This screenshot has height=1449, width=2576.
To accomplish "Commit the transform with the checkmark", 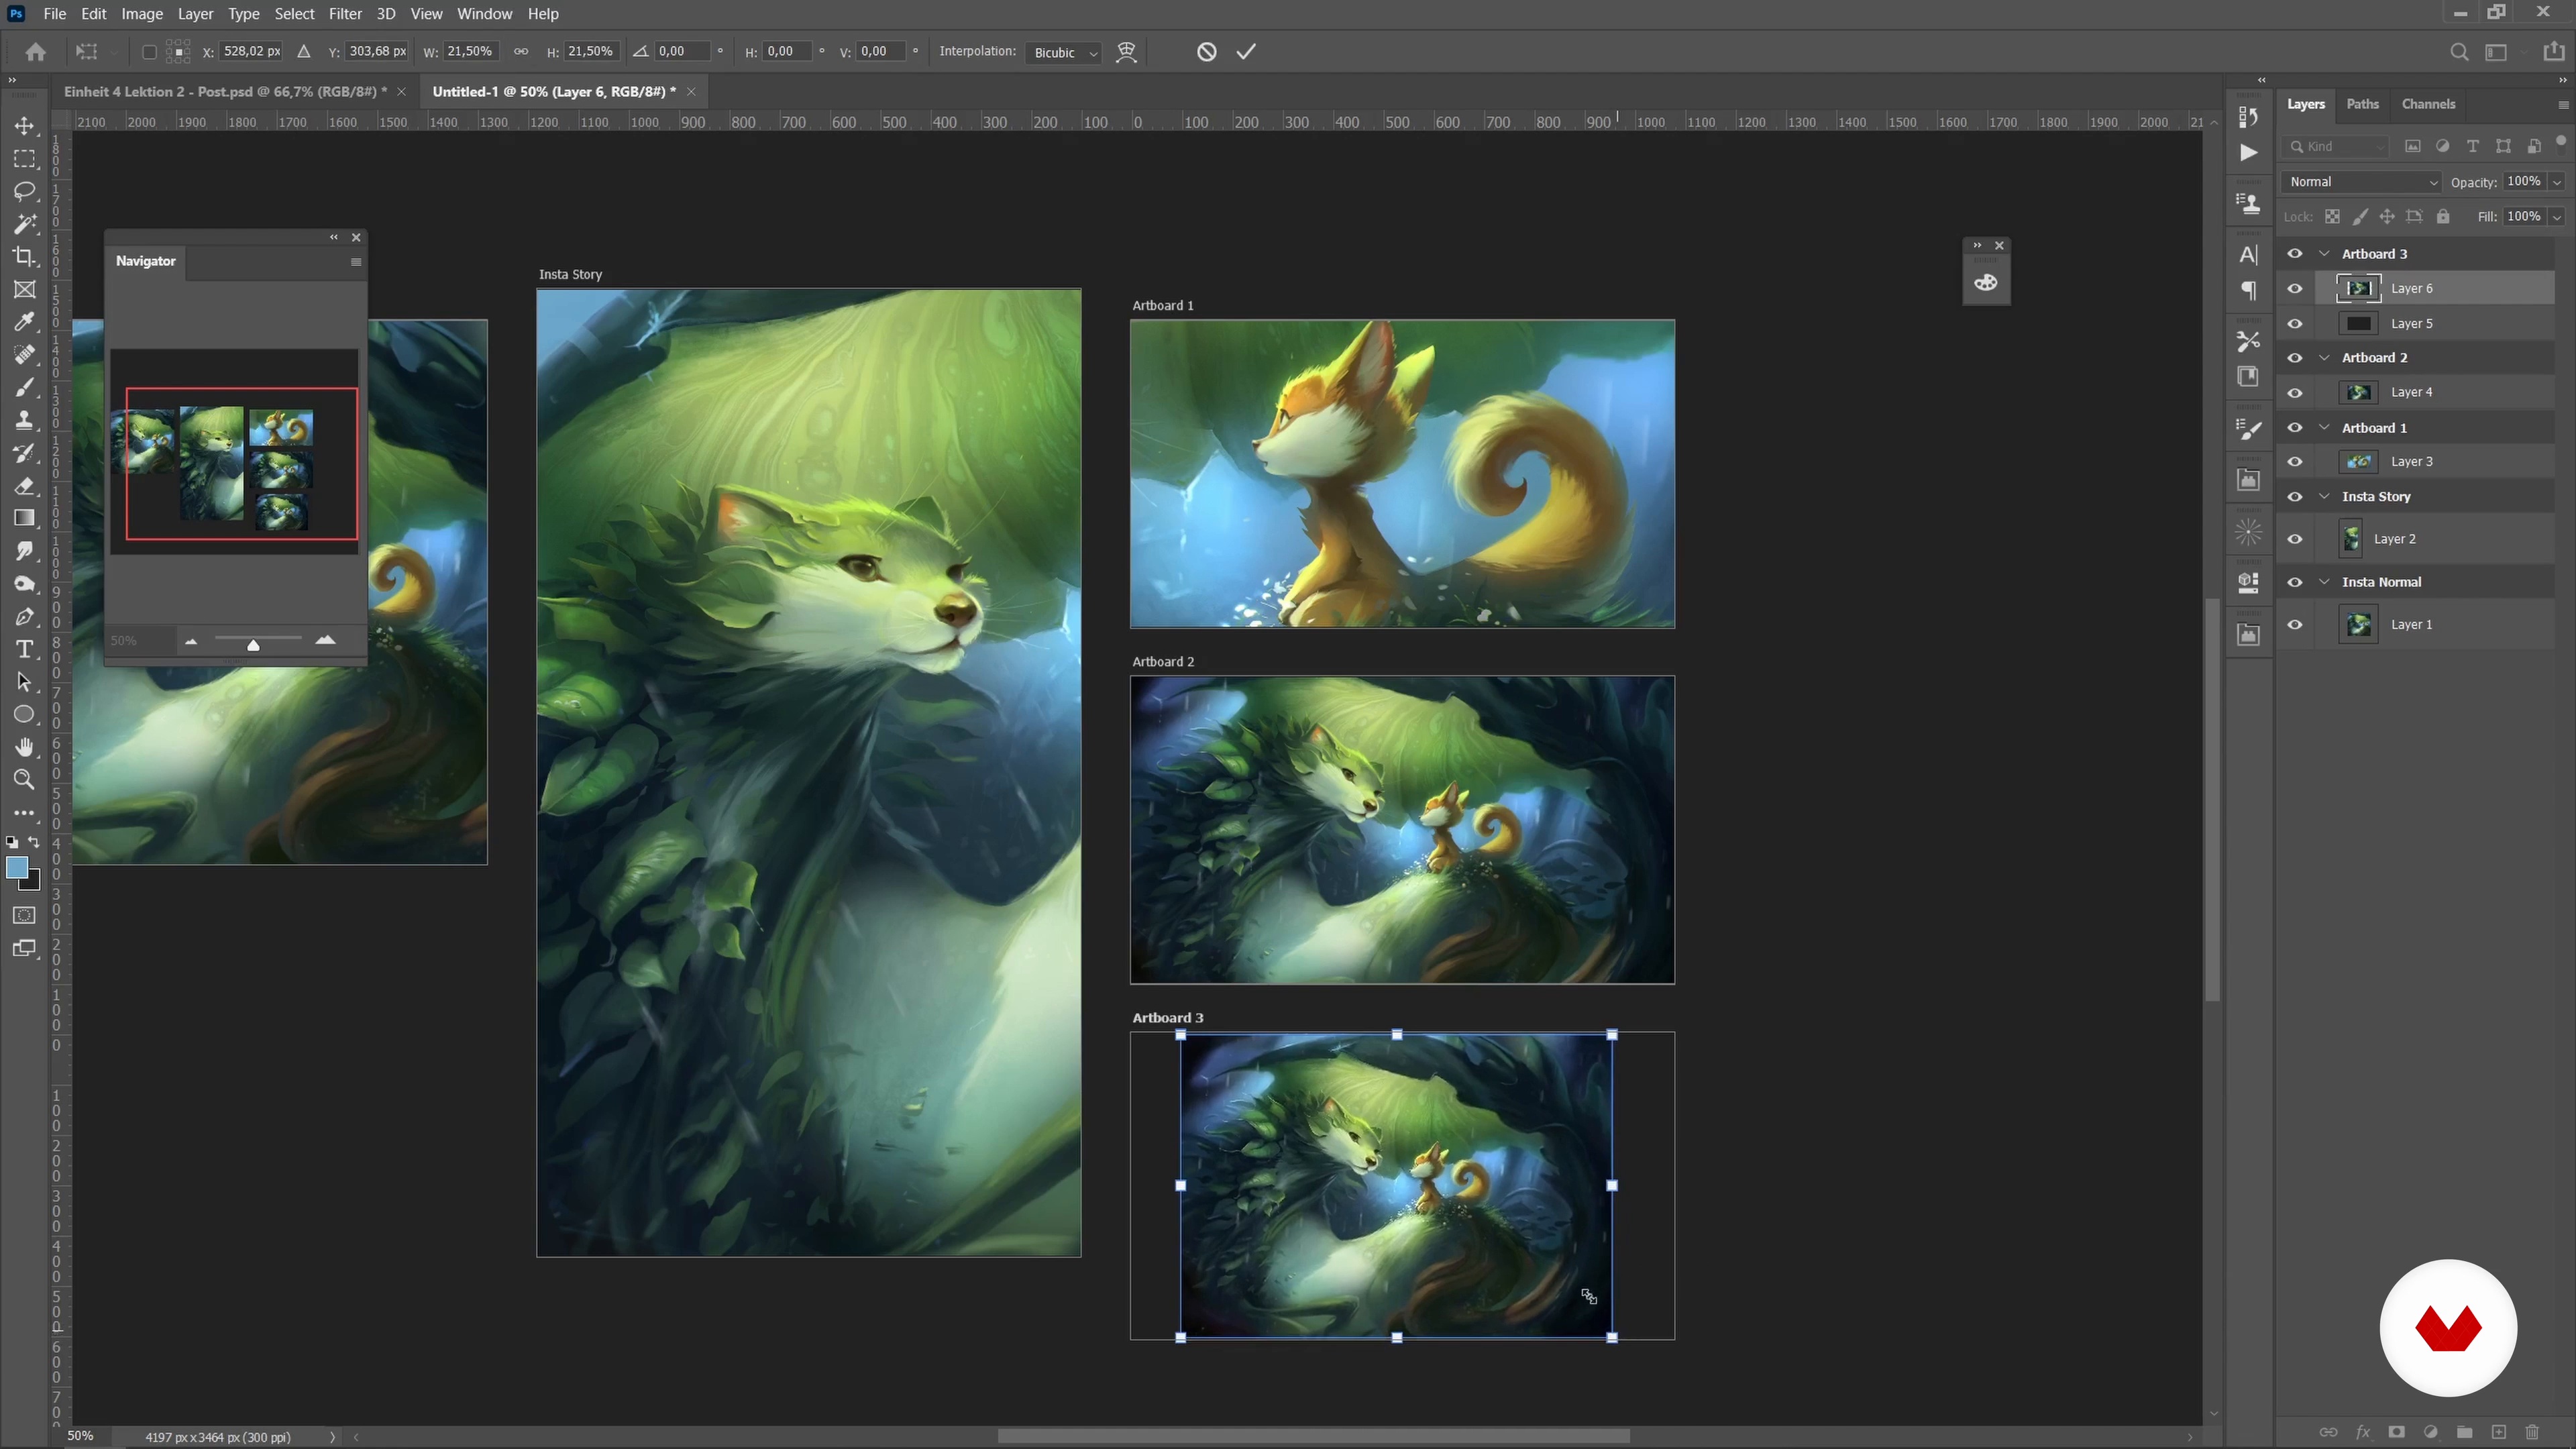I will point(1246,52).
